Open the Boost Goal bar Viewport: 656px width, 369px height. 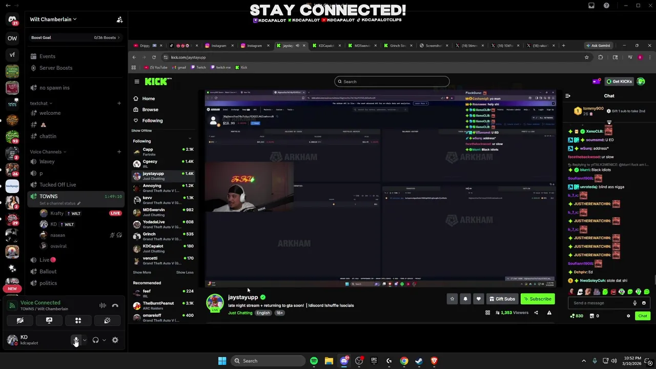tap(76, 37)
